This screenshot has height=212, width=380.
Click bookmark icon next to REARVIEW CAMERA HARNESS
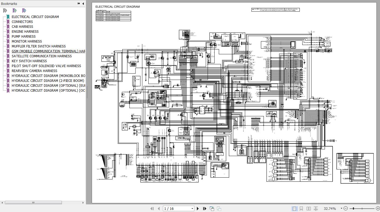8,71
